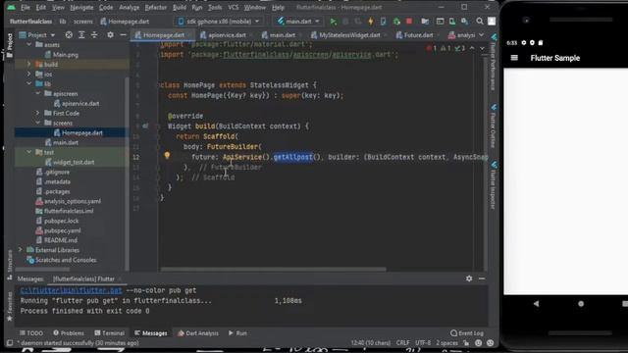The image size is (628, 353).
Task: Open Search Everywhere magnifier icon
Action: point(480,22)
